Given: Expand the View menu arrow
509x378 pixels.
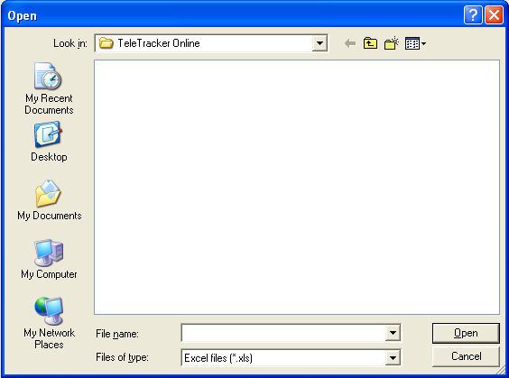Looking at the screenshot, I should [x=423, y=43].
